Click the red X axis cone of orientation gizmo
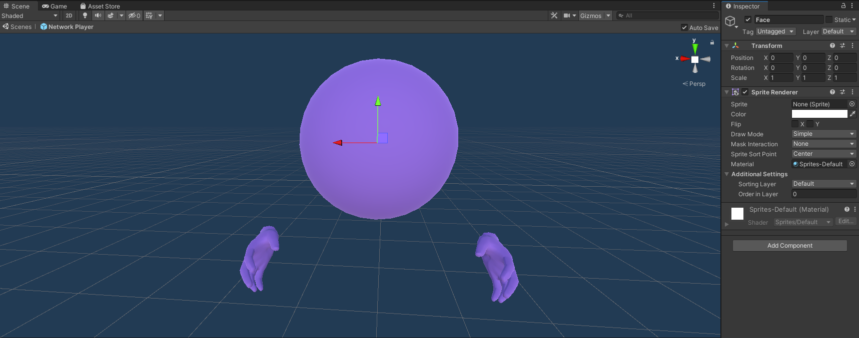The height and width of the screenshot is (338, 859). click(685, 59)
